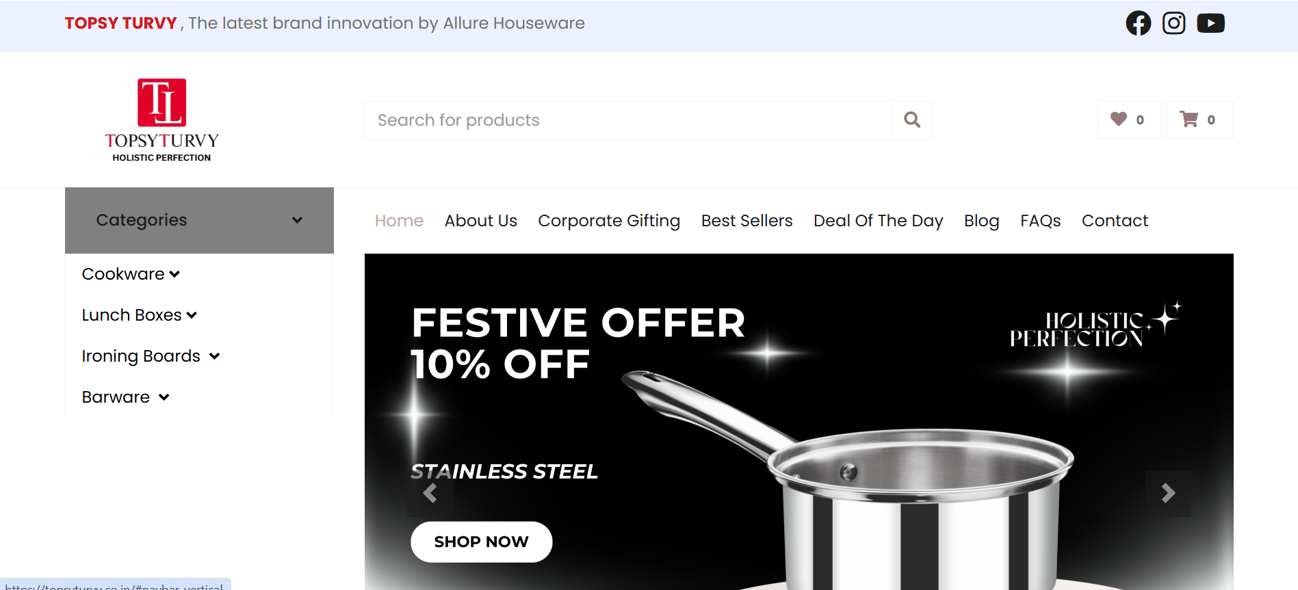
Task: Open the Best Sellers link
Action: [x=747, y=221]
